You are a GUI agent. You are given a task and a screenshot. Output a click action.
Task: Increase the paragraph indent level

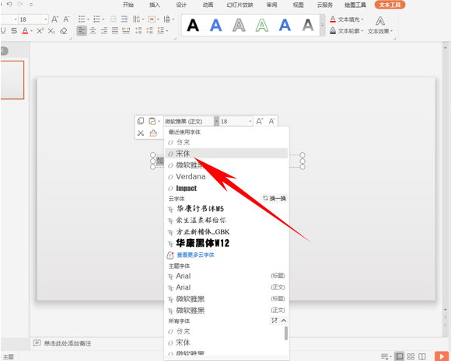124,19
